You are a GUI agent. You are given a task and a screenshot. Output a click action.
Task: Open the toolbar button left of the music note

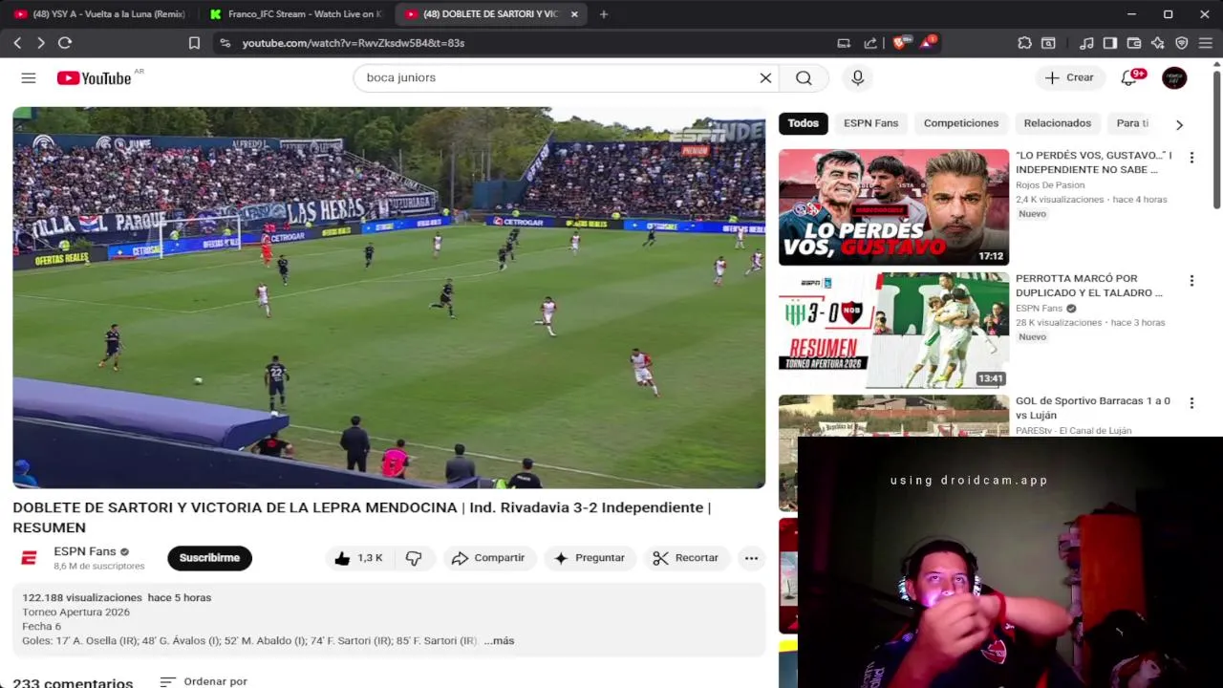point(1048,43)
